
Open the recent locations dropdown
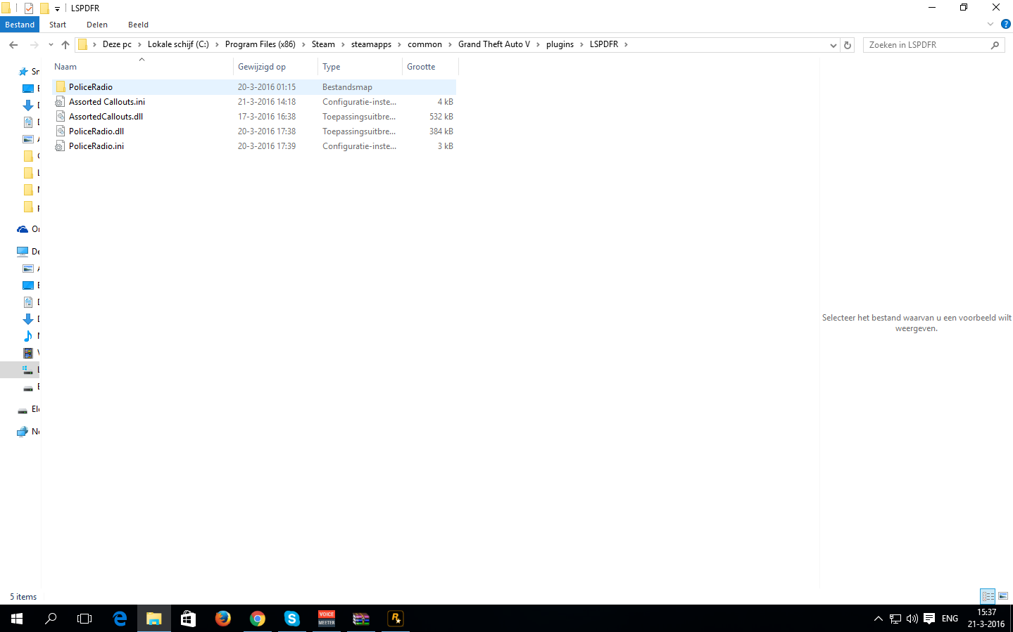click(x=51, y=44)
